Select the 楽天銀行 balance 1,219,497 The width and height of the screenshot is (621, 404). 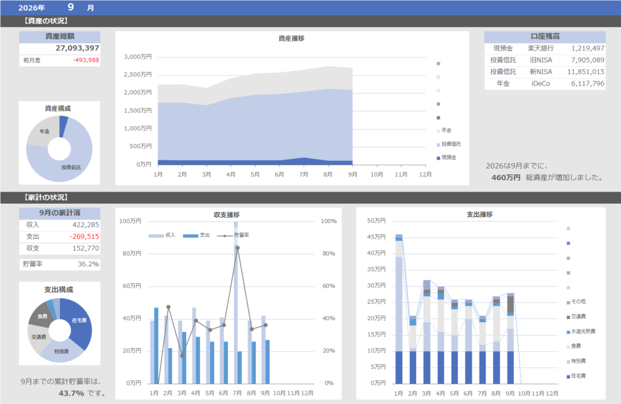click(x=588, y=49)
